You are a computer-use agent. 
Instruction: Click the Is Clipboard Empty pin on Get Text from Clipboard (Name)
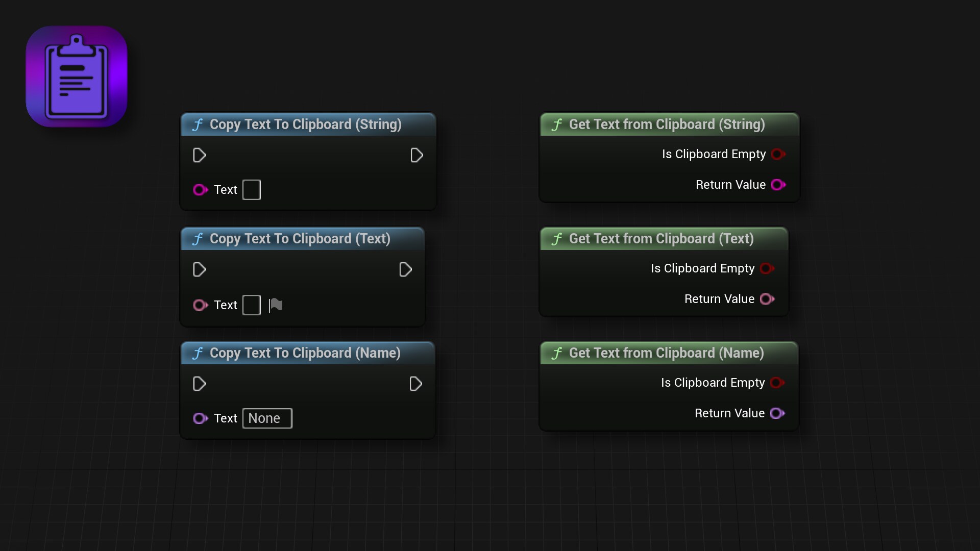[776, 383]
